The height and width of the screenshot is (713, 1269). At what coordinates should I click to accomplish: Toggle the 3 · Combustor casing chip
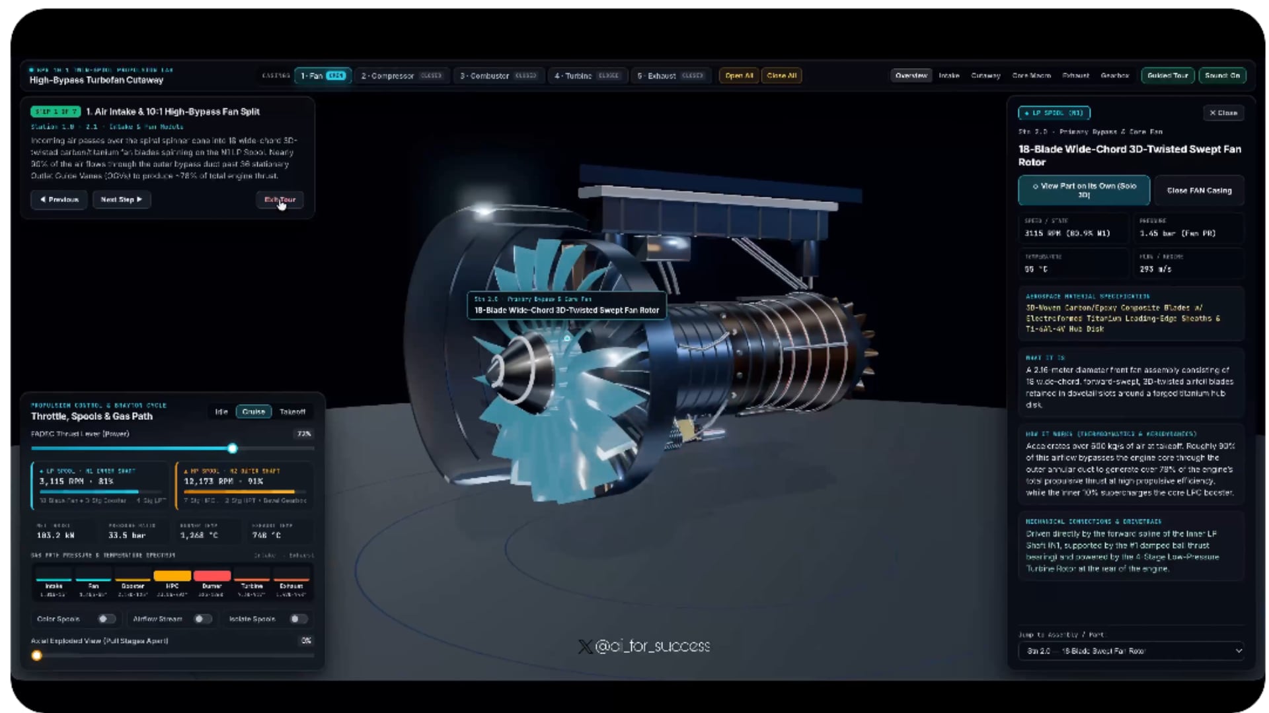pos(498,76)
